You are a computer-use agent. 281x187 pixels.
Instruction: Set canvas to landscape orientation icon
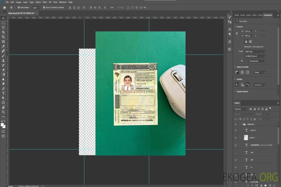[250, 41]
